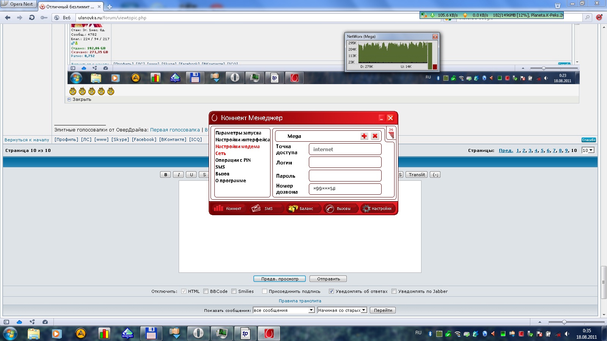Click the 3G signal indicator icon
The width and height of the screenshot is (607, 341).
tap(391, 133)
